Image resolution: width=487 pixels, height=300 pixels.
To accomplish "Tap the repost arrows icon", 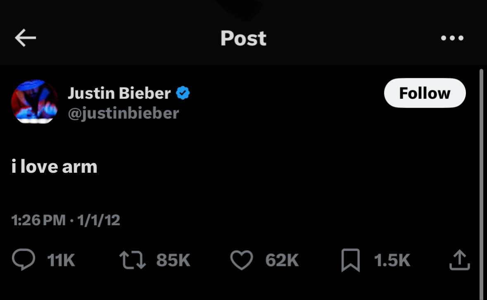I will click(x=132, y=260).
